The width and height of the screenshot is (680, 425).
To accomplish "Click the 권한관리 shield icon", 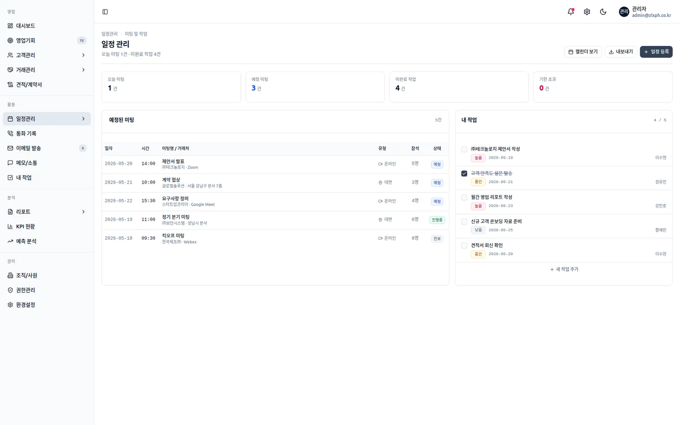I will [10, 290].
